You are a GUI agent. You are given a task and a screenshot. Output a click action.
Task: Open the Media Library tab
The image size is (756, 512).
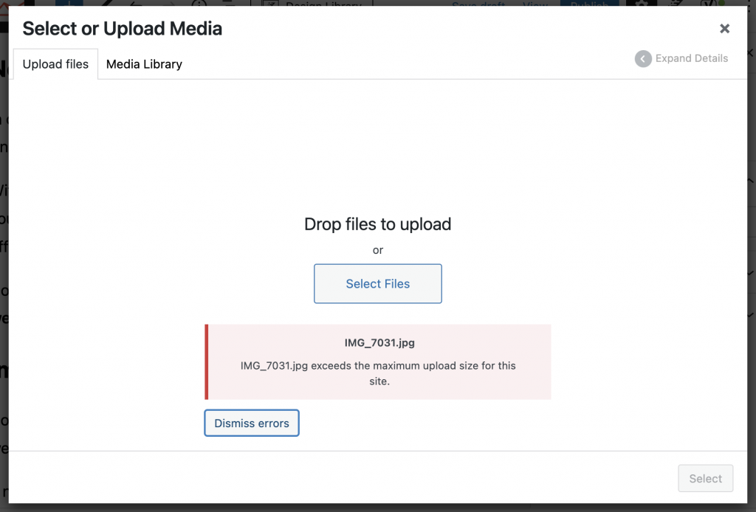click(x=144, y=64)
